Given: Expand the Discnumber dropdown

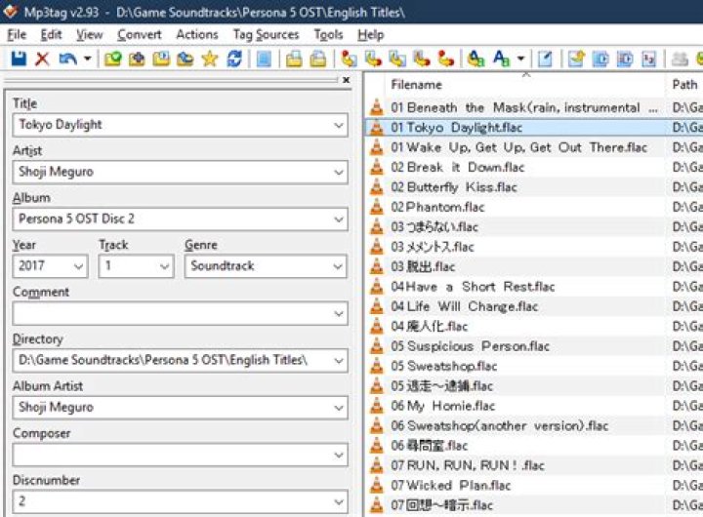Looking at the screenshot, I should (x=339, y=501).
